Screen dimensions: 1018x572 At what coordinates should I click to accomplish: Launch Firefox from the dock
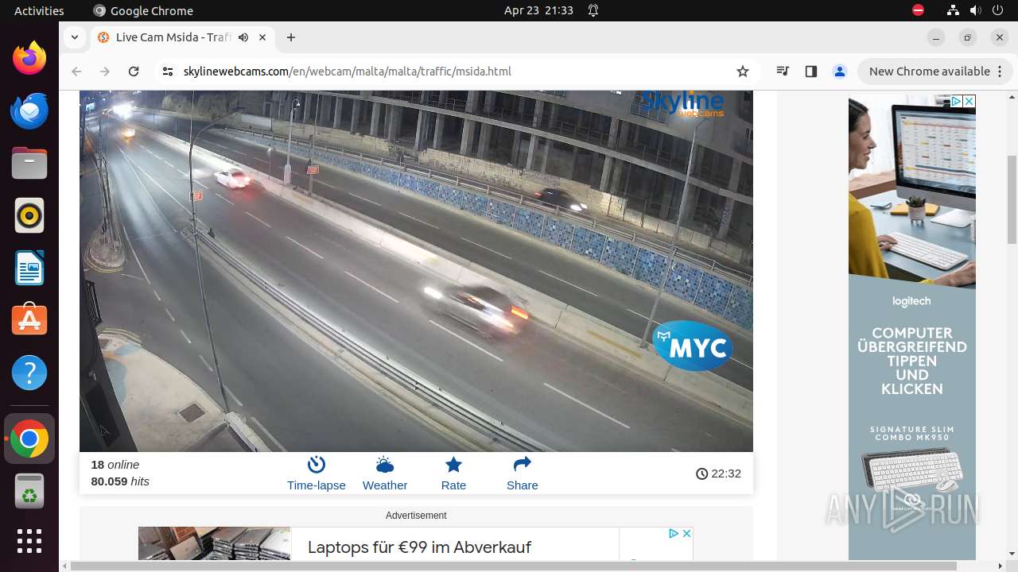click(29, 59)
